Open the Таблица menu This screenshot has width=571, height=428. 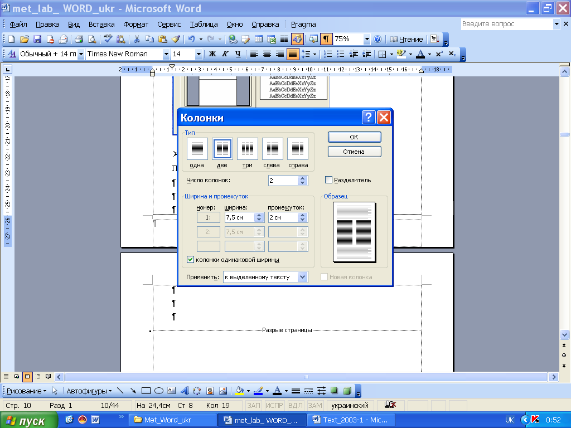[x=204, y=25]
